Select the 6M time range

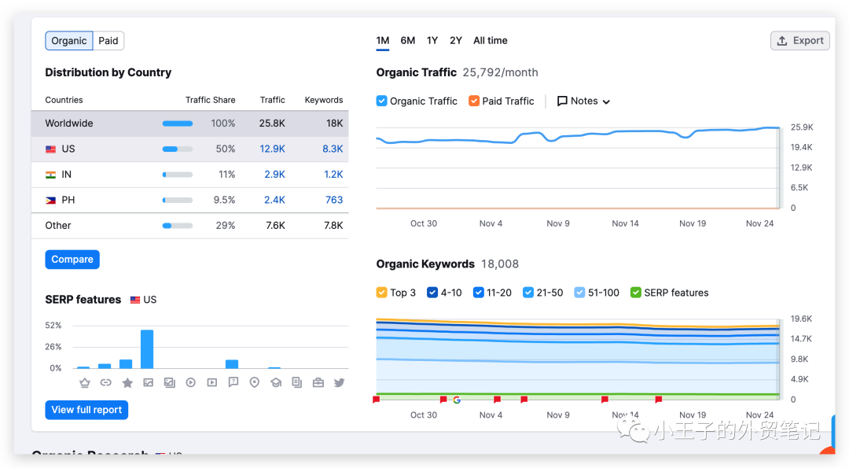point(407,41)
